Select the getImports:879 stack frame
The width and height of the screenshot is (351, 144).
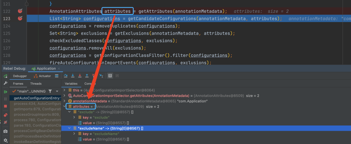click(35, 109)
